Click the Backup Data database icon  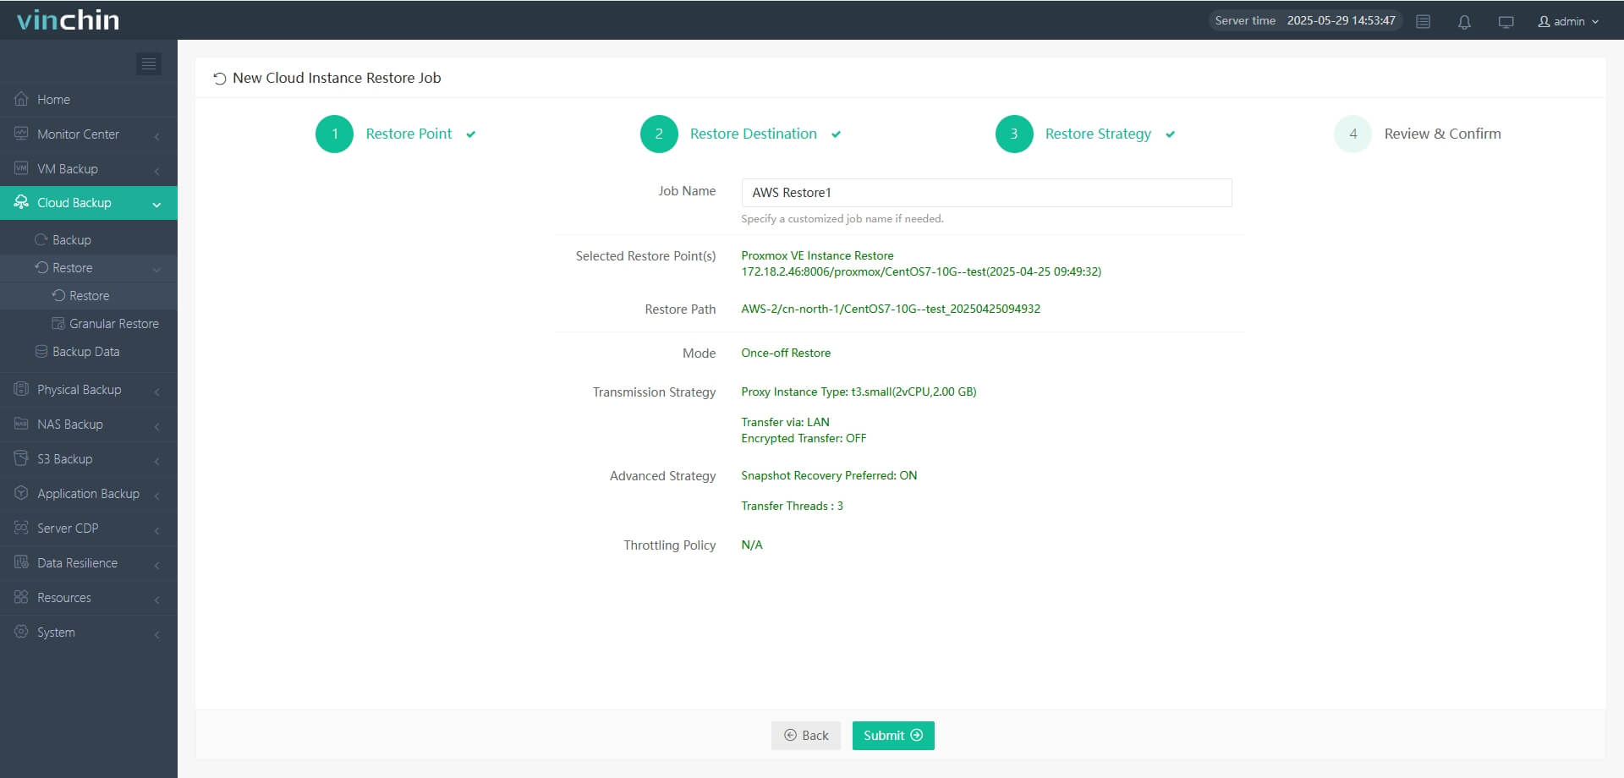click(x=41, y=351)
